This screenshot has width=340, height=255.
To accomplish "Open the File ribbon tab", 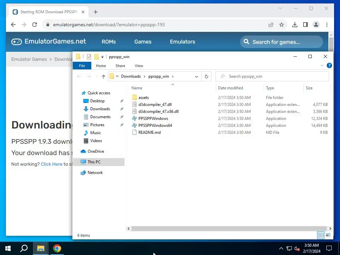I will coord(82,66).
